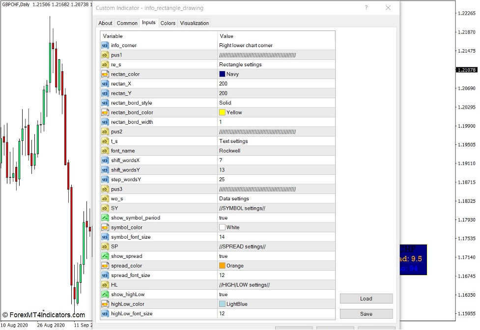Click the help question mark icon
The width and height of the screenshot is (480, 330).
(367, 8)
